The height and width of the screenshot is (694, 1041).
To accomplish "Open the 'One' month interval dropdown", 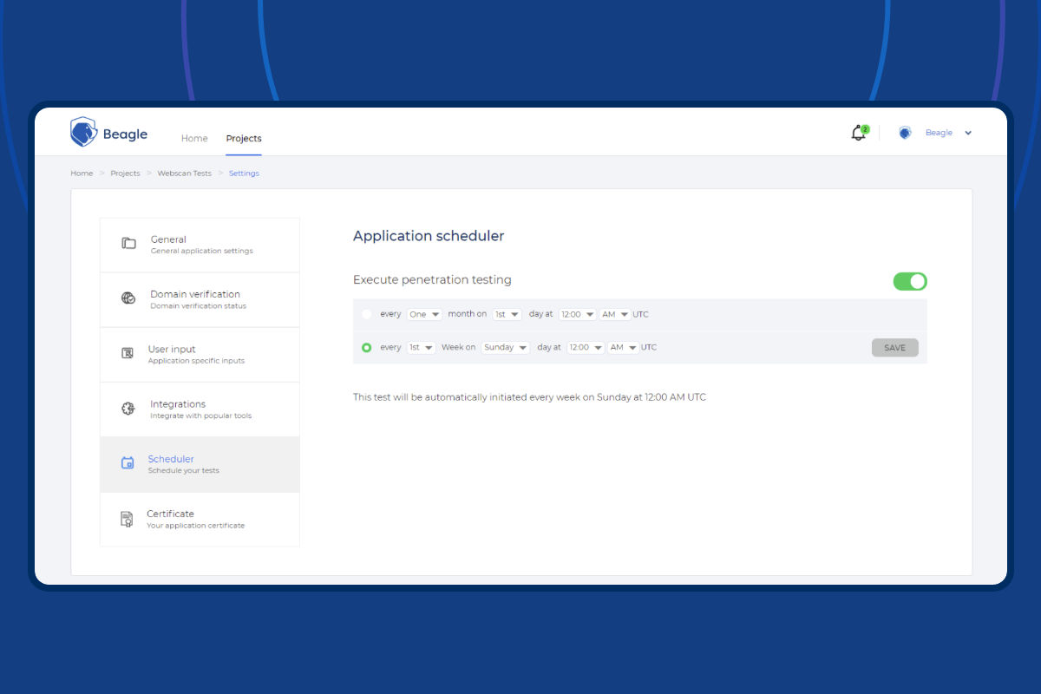I will tap(424, 314).
